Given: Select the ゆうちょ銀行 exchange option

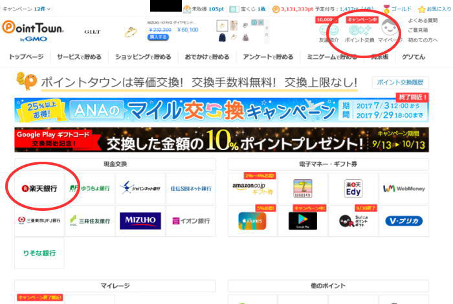Looking at the screenshot, I should pos(90,188).
